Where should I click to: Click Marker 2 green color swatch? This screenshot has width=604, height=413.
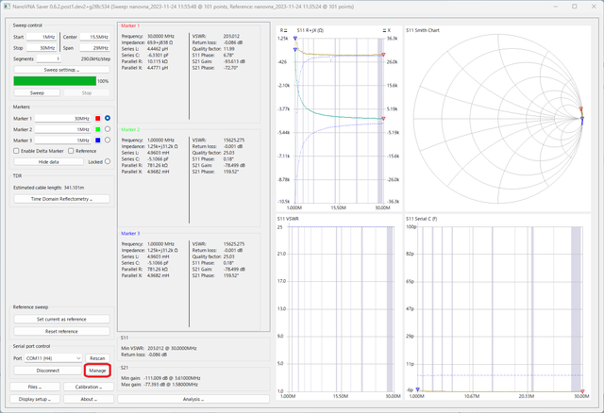tap(98, 129)
